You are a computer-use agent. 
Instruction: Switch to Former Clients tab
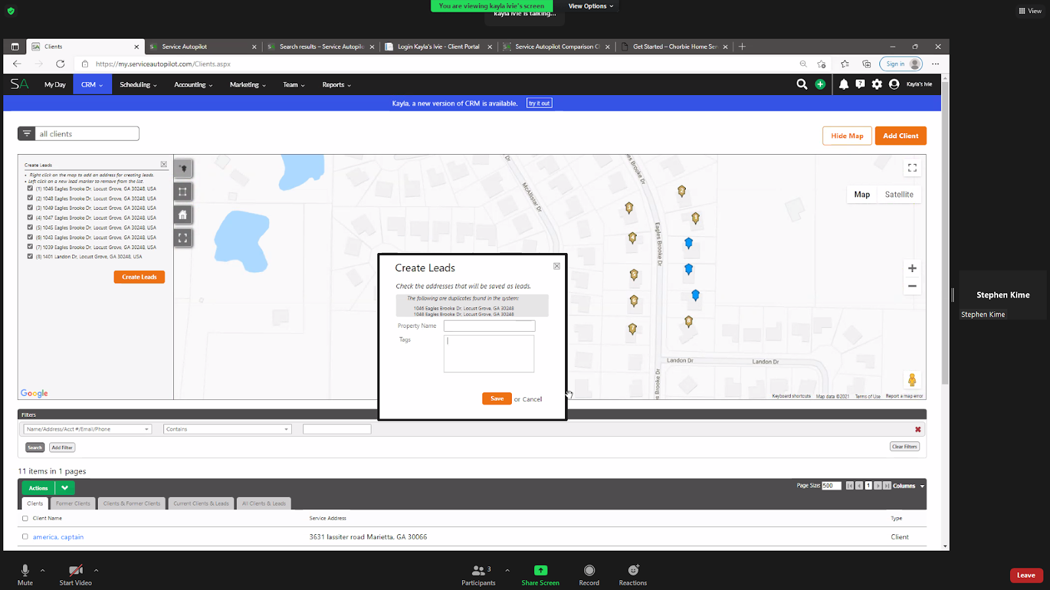[x=73, y=503]
